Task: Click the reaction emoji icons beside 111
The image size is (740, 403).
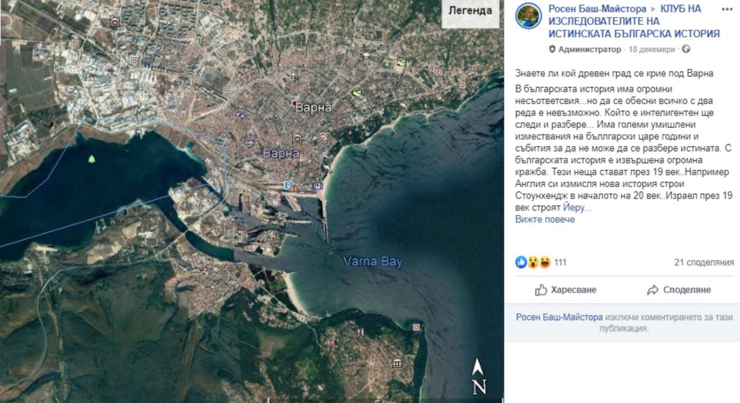Action: tap(533, 262)
